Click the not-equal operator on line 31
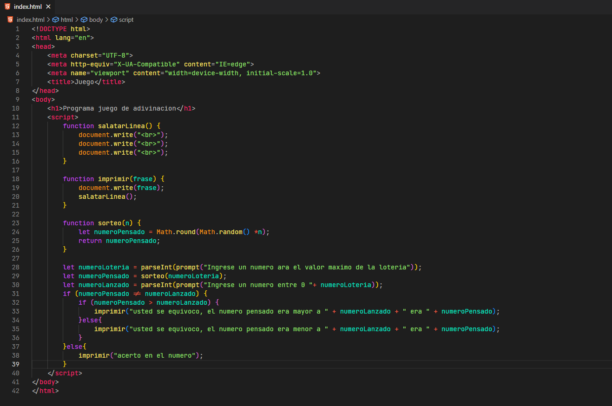Image resolution: width=612 pixels, height=406 pixels. click(x=137, y=294)
